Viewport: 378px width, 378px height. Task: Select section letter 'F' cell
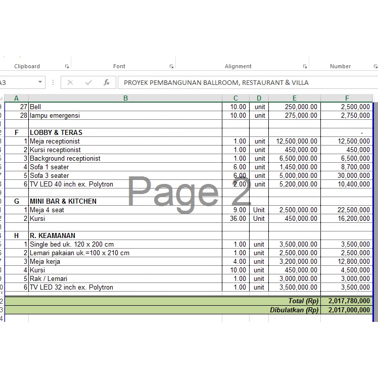(16, 132)
